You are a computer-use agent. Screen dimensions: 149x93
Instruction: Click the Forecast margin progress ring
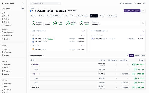[68, 23]
